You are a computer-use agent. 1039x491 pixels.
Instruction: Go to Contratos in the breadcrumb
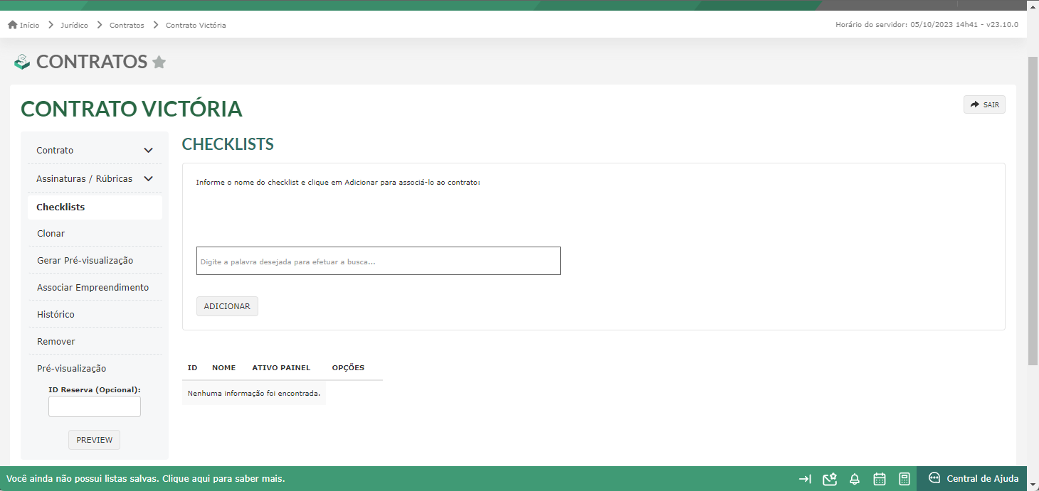127,25
